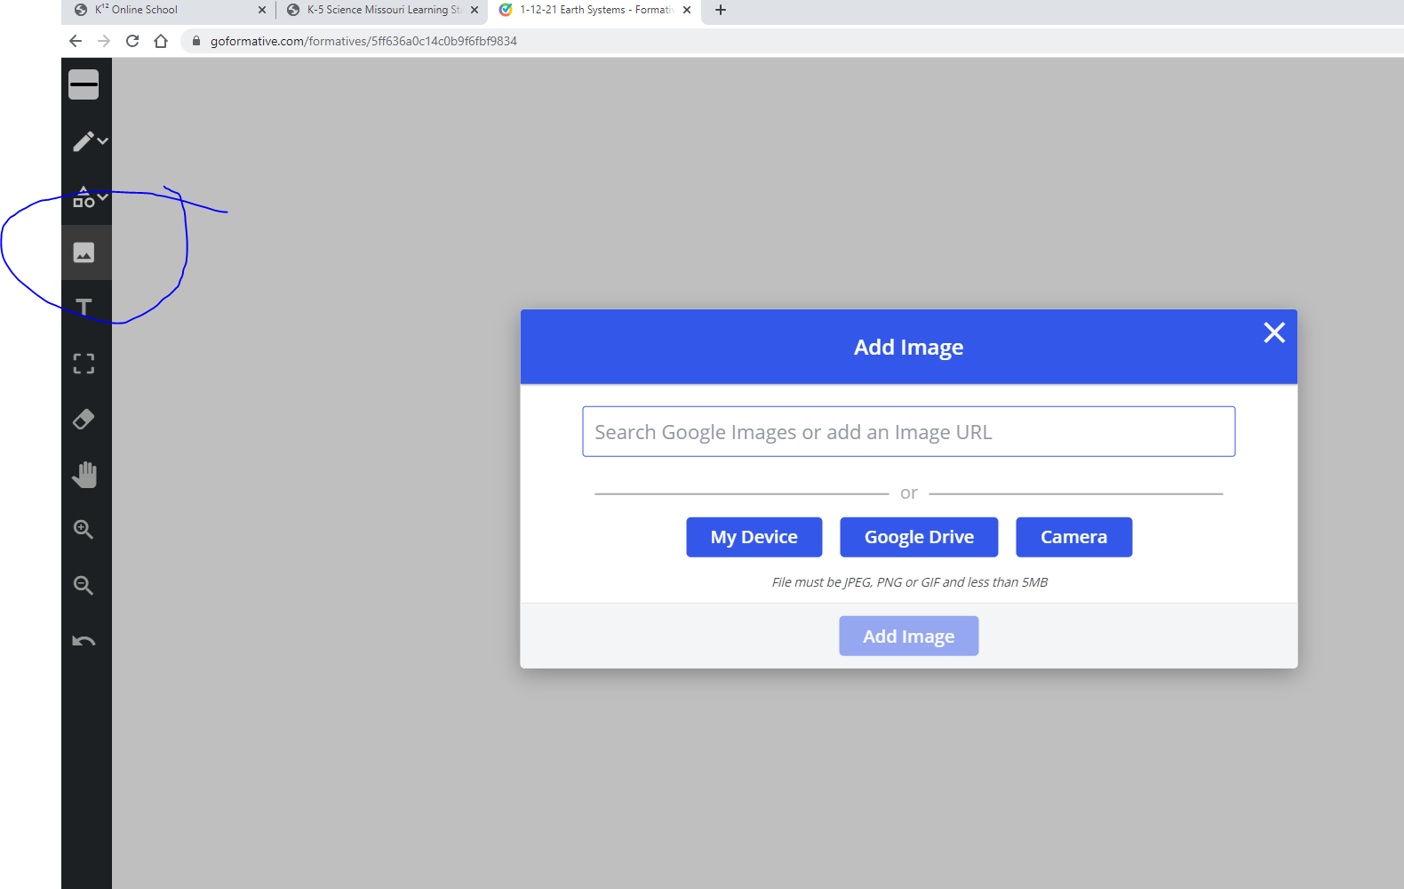Click the Search Google Images field

(x=908, y=432)
